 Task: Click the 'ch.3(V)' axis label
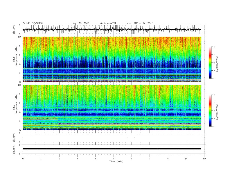[x=14, y=138]
